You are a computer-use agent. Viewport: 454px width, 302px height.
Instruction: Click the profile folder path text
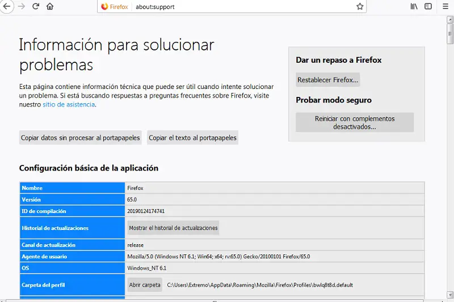point(260,285)
